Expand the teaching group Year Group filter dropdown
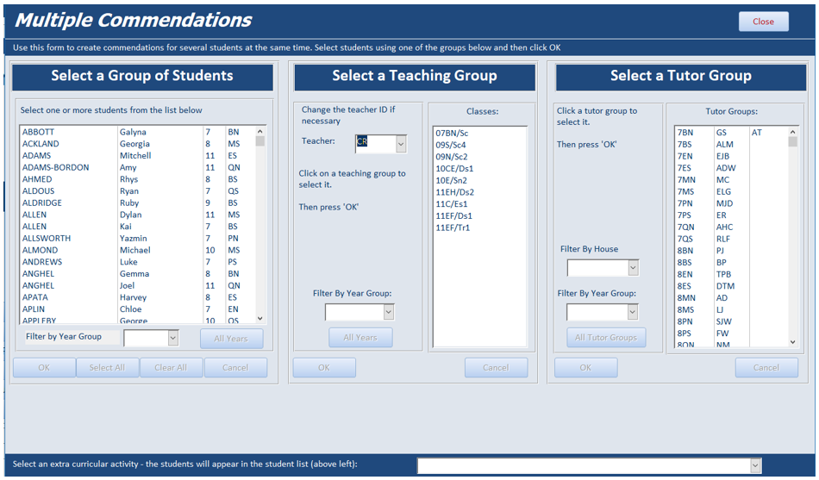 (388, 312)
